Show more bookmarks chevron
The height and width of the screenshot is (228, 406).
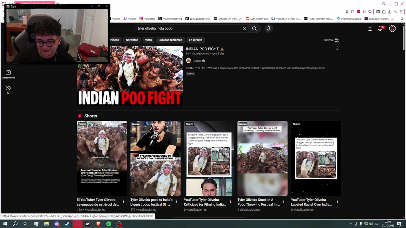point(402,19)
